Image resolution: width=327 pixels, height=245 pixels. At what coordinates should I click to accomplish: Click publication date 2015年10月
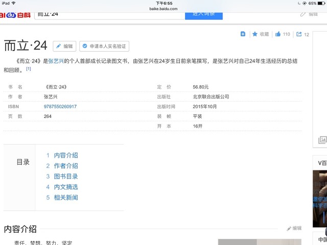(x=204, y=107)
